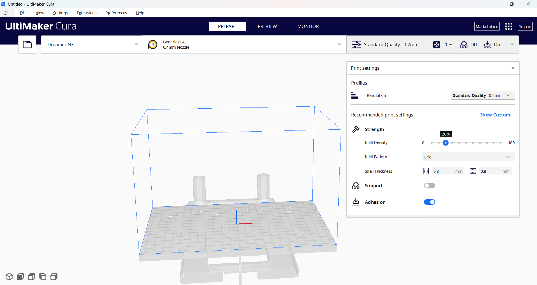The width and height of the screenshot is (537, 285).
Task: Click the Show Custom link
Action: [x=495, y=115]
